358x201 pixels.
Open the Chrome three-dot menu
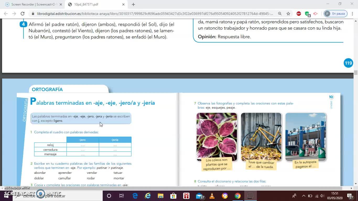tap(352, 14)
